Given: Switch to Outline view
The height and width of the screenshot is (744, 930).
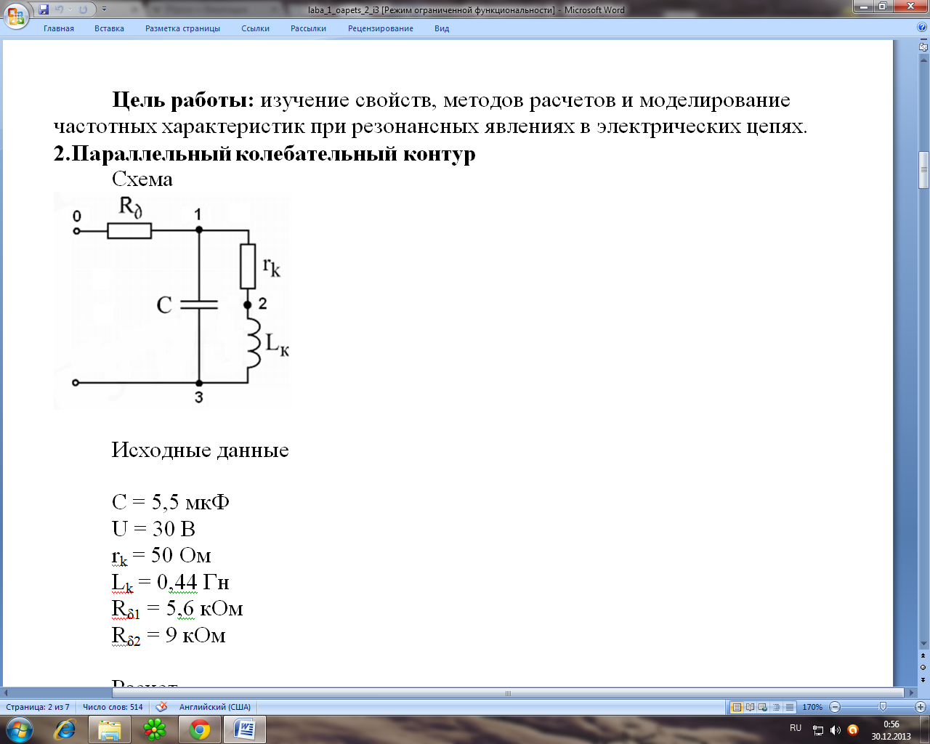Looking at the screenshot, I should pyautogui.click(x=776, y=707).
